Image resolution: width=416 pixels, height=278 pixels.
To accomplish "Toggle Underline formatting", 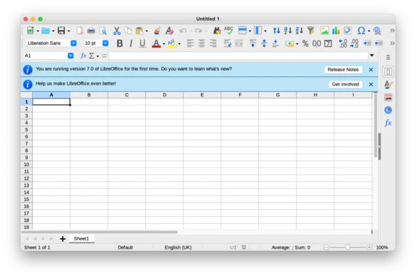I will point(142,43).
